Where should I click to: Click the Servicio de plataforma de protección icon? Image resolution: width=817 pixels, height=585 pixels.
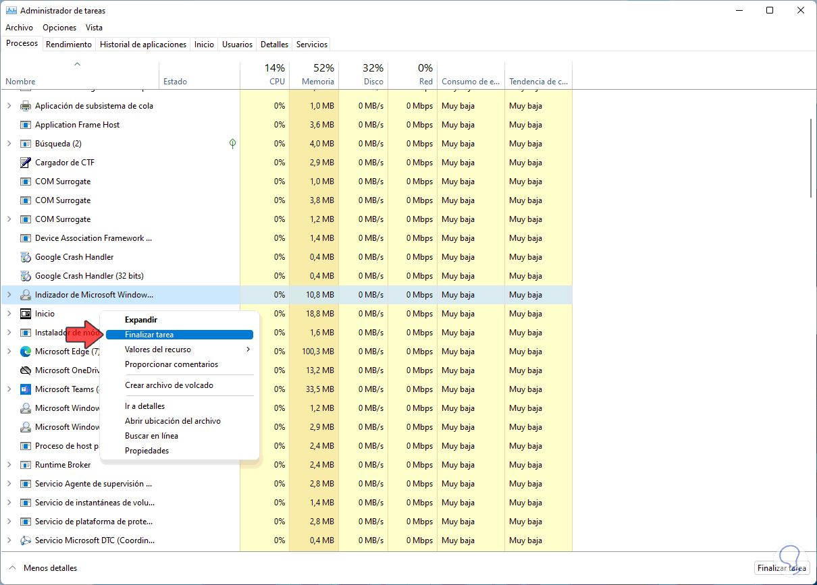point(26,522)
